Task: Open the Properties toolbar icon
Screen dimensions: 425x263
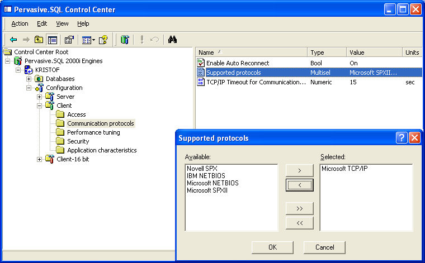Action: [69, 40]
